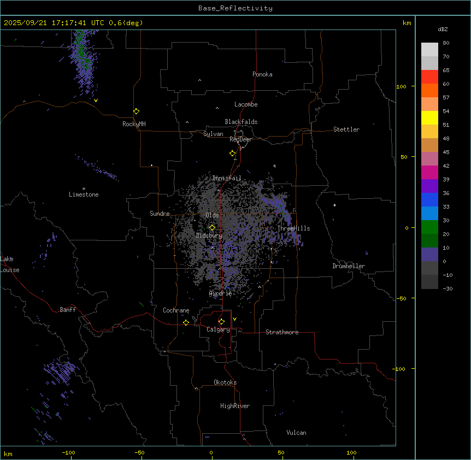Click the Ponoka town label
This screenshot has height=460, width=471.
pos(262,74)
